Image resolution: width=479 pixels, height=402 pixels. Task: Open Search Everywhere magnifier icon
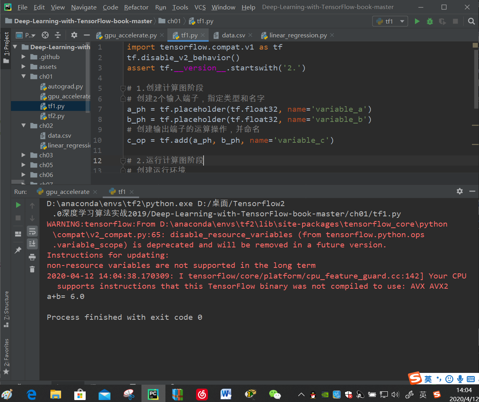tap(471, 21)
